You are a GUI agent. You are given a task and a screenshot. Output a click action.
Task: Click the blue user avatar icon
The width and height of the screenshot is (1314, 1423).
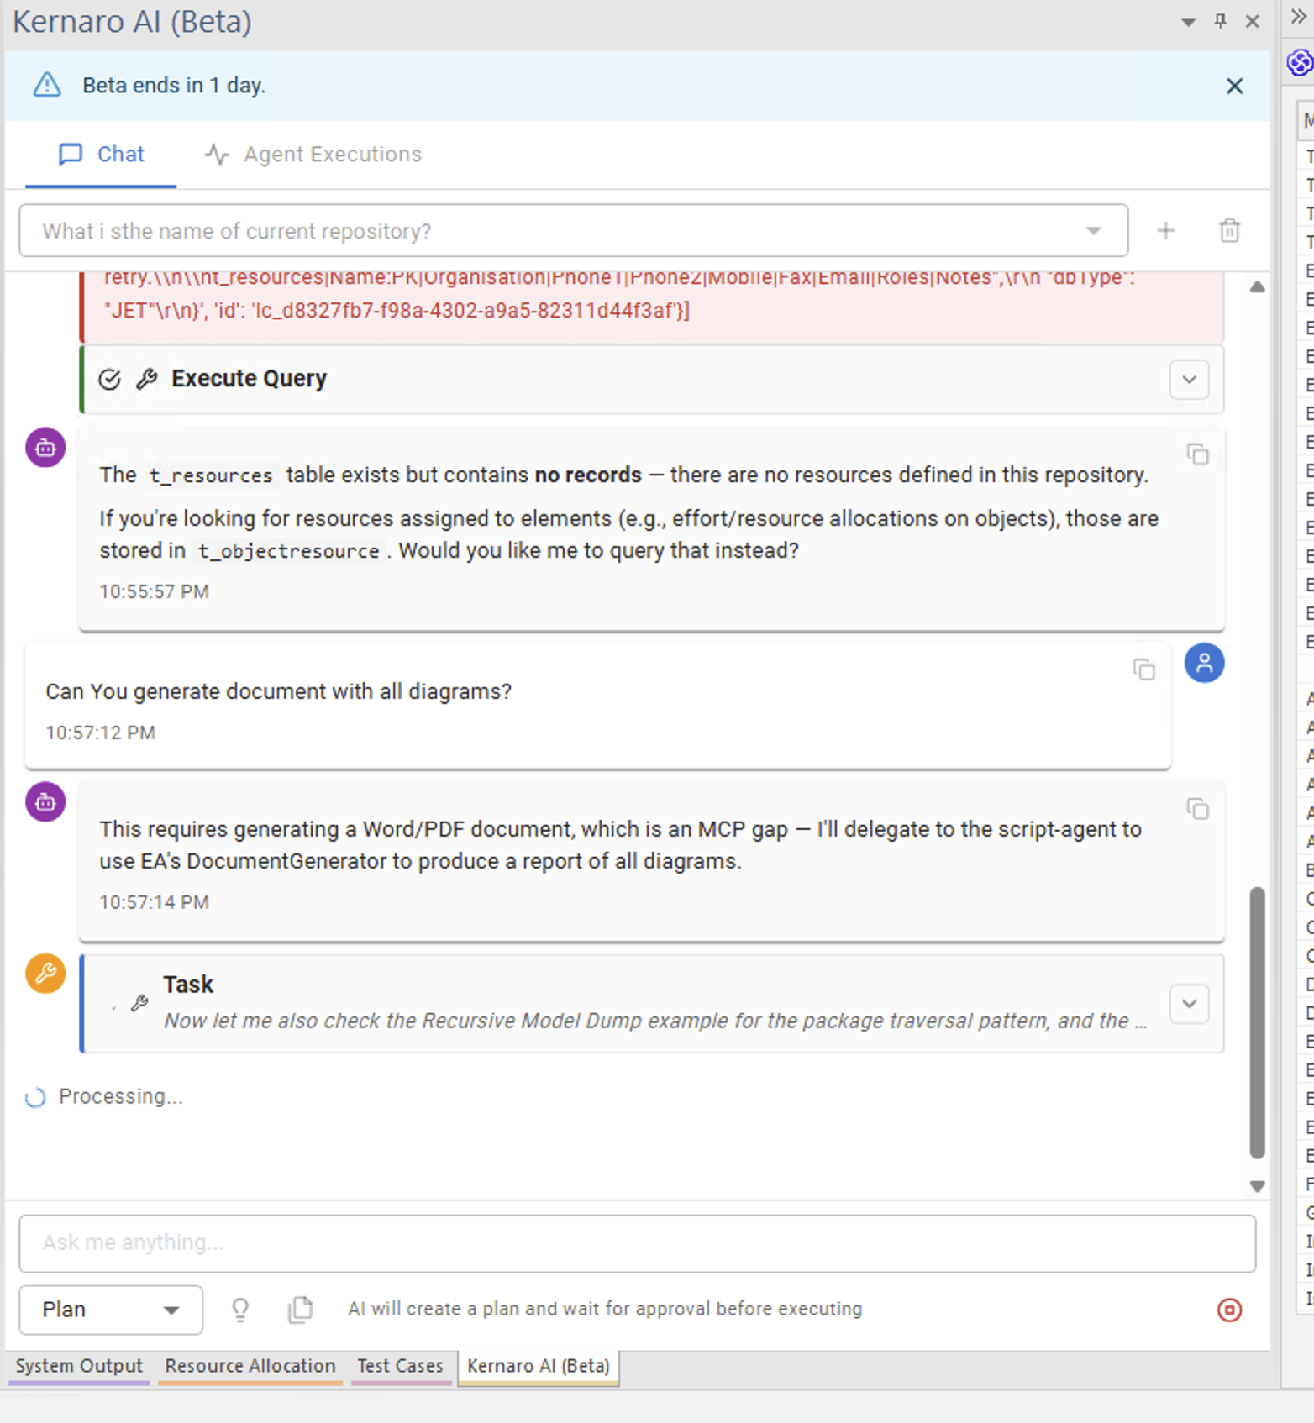click(x=1204, y=663)
